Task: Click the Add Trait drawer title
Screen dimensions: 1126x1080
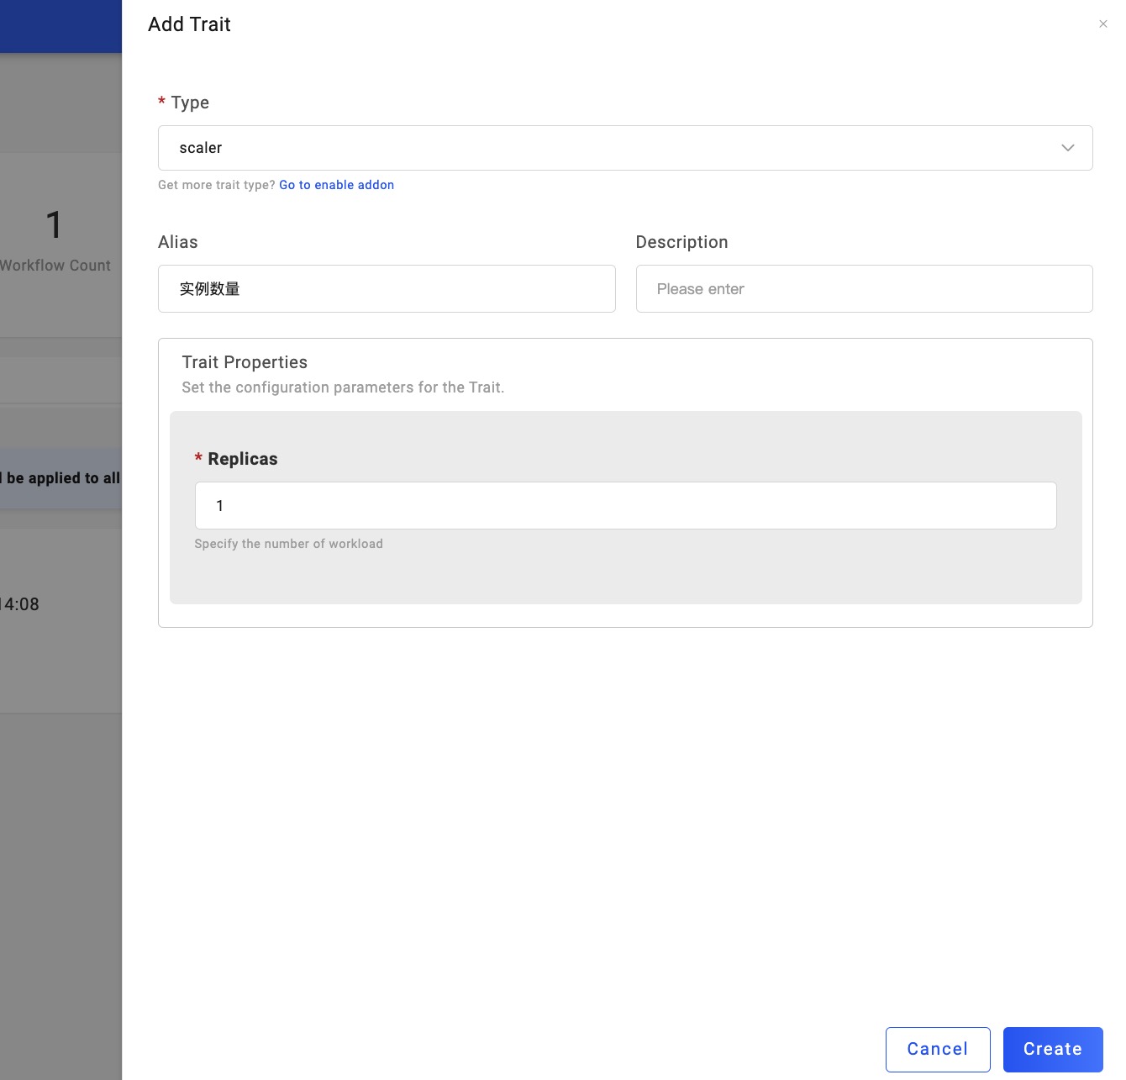Action: coord(189,24)
